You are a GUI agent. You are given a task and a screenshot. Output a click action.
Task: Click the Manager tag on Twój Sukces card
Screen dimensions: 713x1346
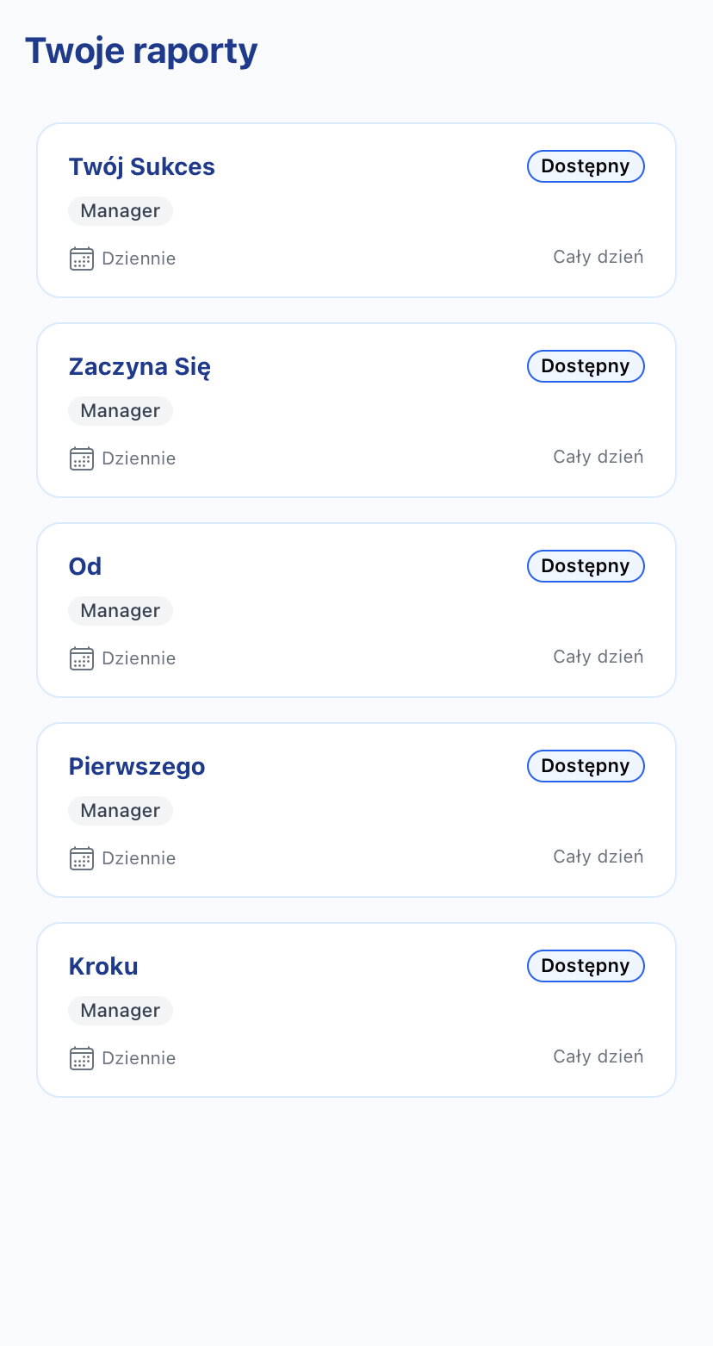(x=120, y=210)
